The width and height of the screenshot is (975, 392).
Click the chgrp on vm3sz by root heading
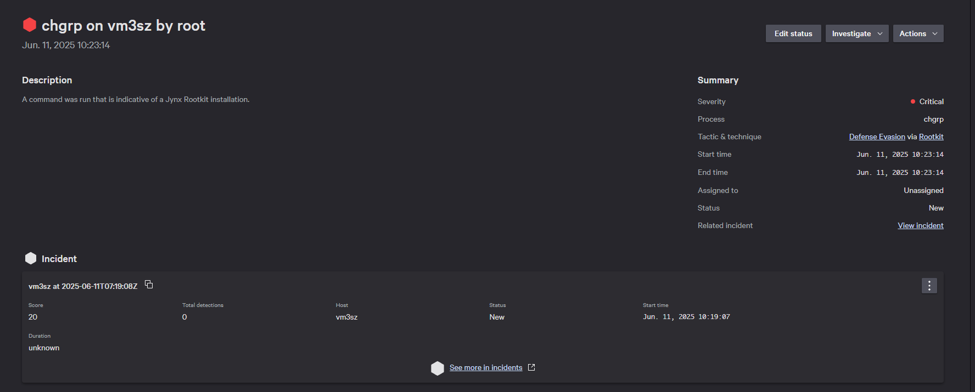point(124,26)
